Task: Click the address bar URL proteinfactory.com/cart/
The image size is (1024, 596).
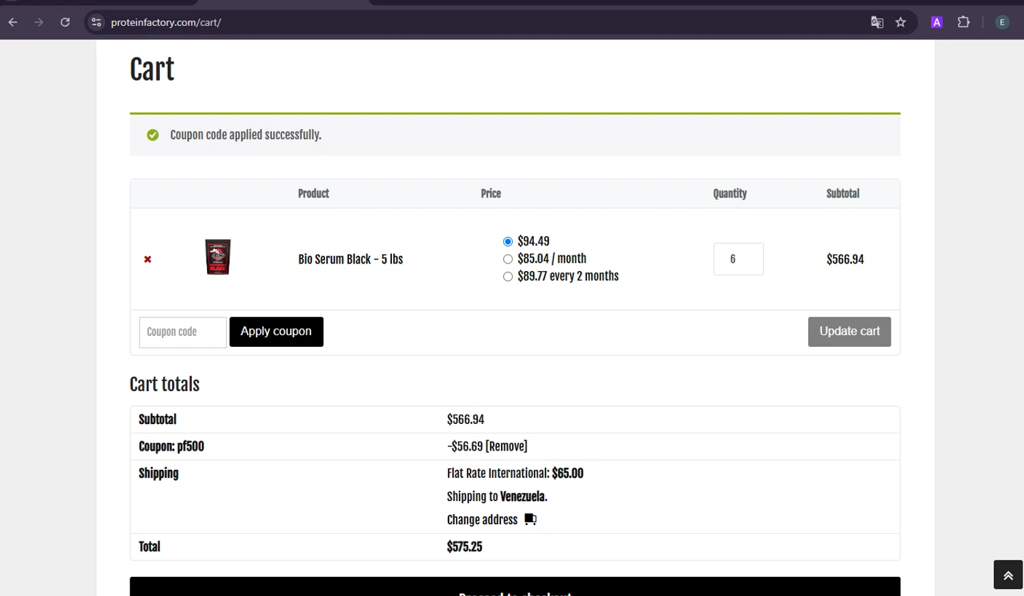Action: click(x=166, y=23)
